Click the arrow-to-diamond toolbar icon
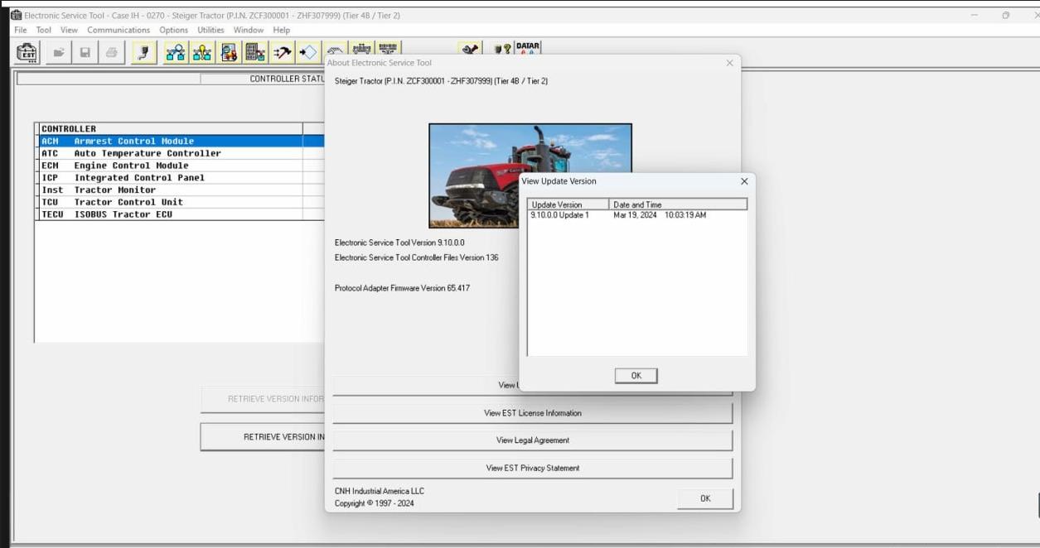Viewport: 1040px width, 548px height. [x=309, y=53]
